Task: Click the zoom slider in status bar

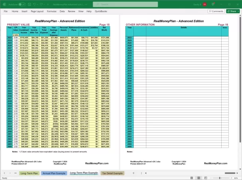Action: click(220, 178)
